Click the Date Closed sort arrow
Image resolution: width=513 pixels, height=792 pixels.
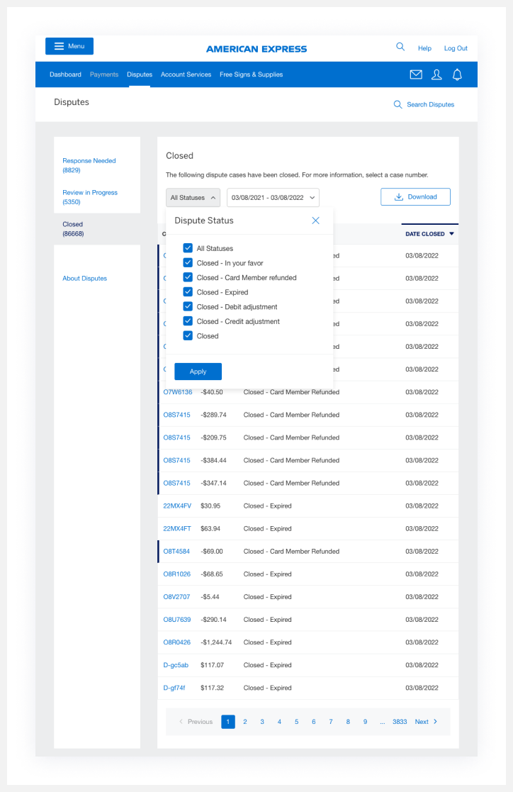click(451, 234)
